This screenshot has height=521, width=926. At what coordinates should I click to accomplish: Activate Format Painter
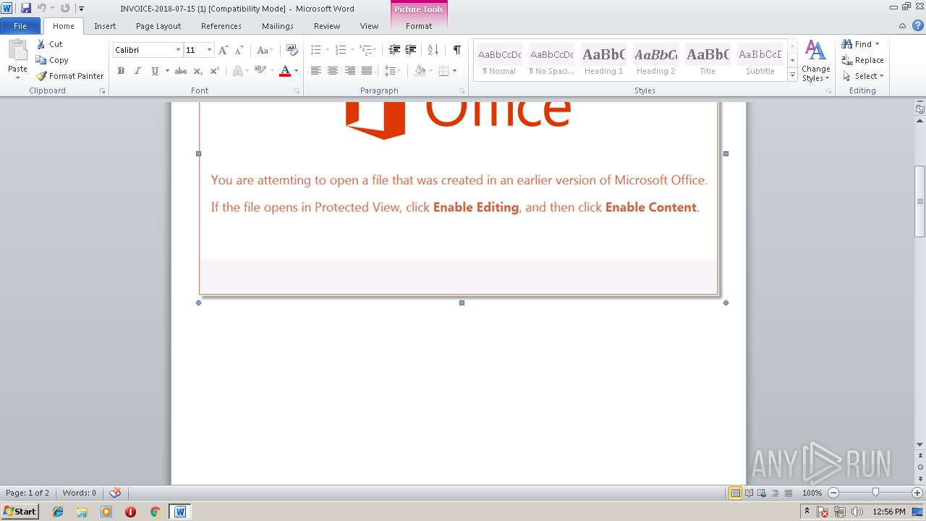pyautogui.click(x=69, y=76)
